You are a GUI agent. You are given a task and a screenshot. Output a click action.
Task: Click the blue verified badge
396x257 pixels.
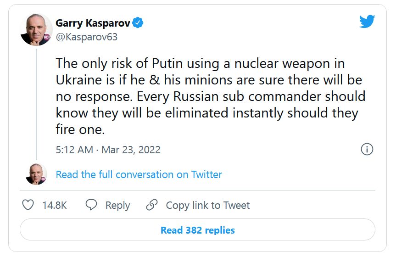coord(138,22)
